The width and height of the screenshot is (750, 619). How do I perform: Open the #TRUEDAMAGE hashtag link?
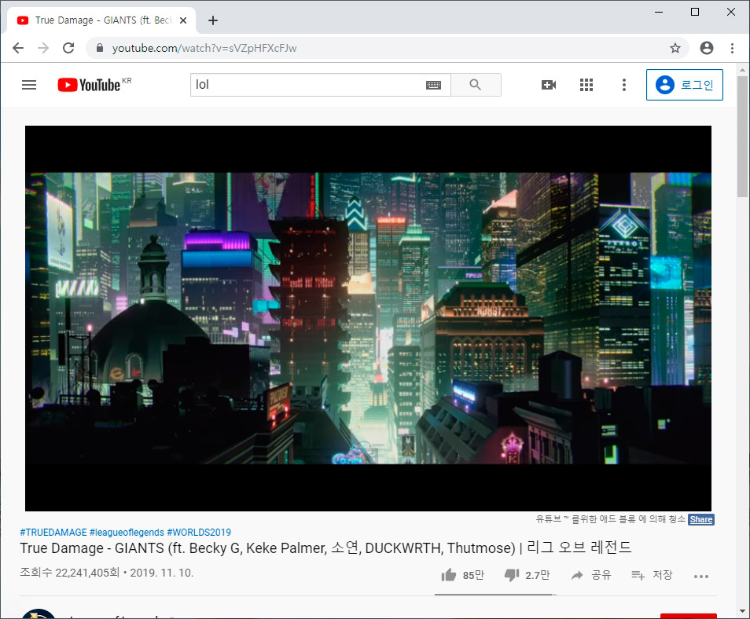pos(53,532)
